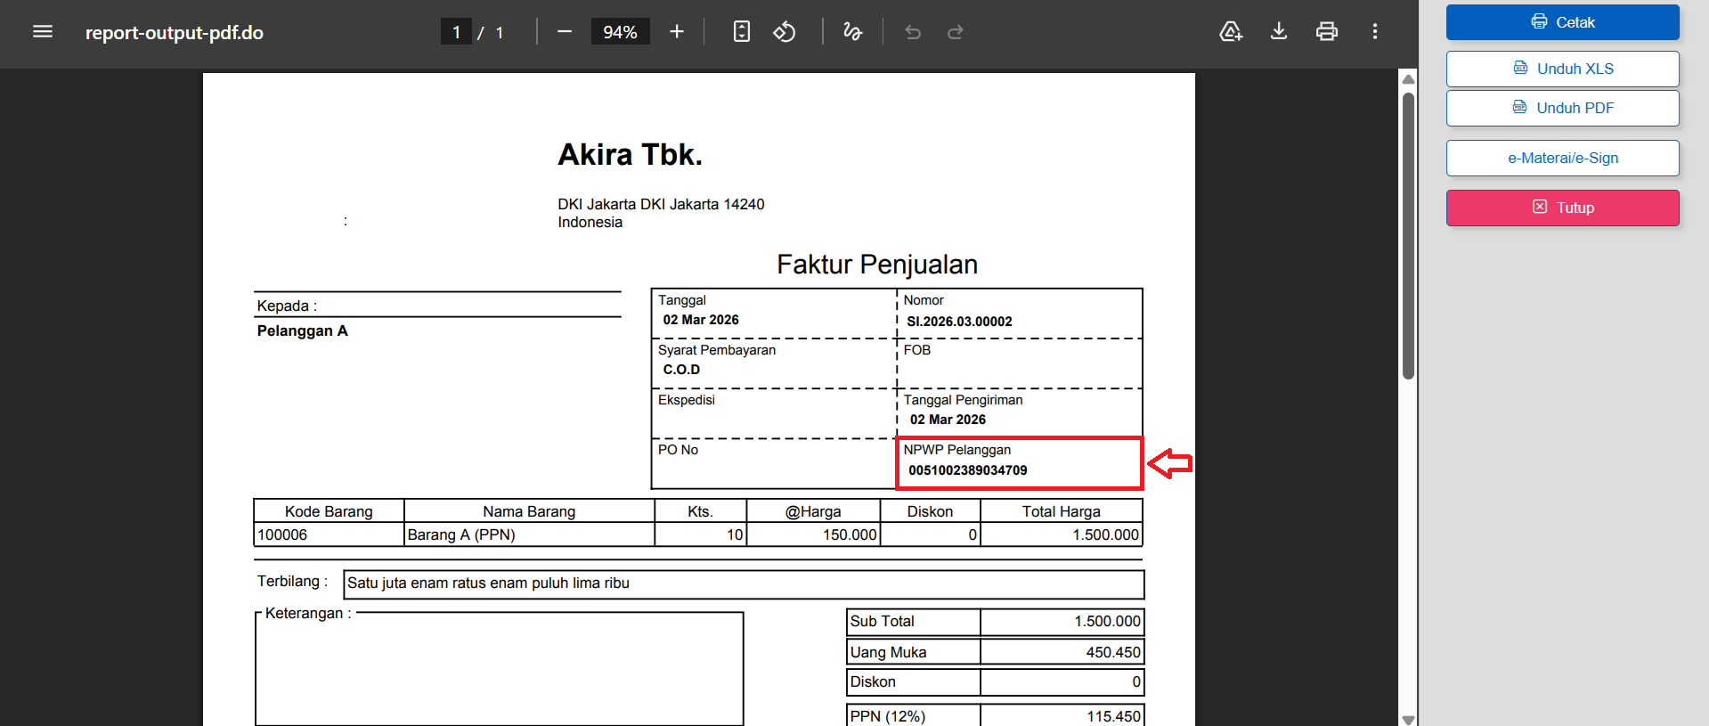Save PDF to Google Drive
1709x726 pixels.
click(x=1230, y=32)
